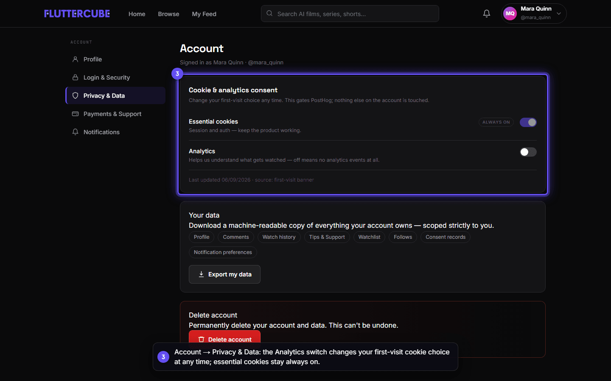Expand the Mara Quinn account menu chevron
Screen dimensions: 611x381
559,14
